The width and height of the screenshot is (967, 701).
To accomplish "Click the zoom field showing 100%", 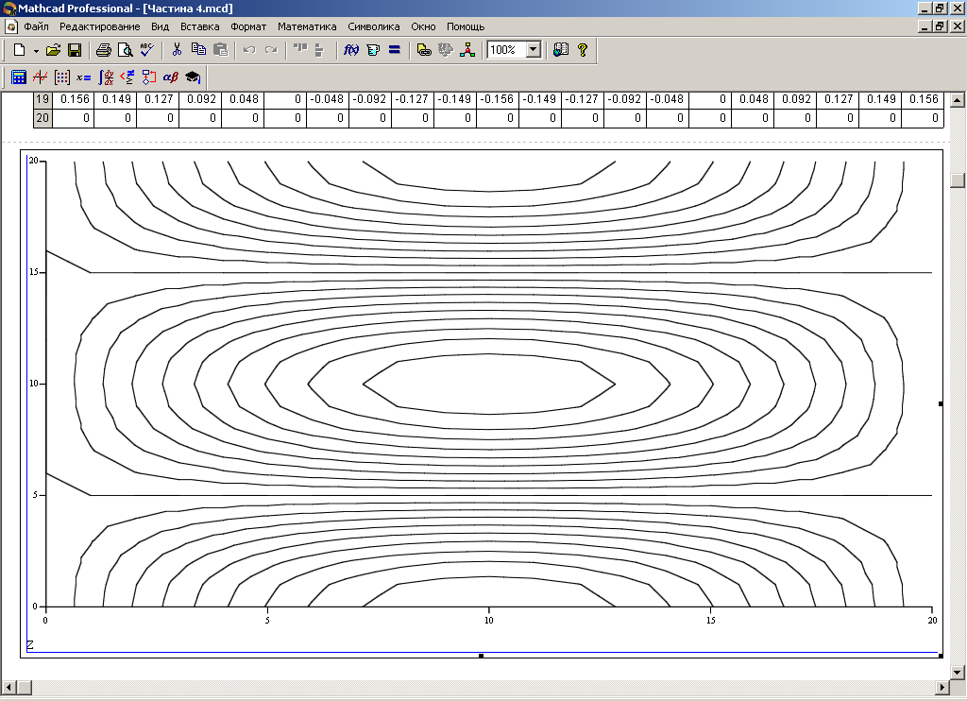I will click(x=506, y=50).
